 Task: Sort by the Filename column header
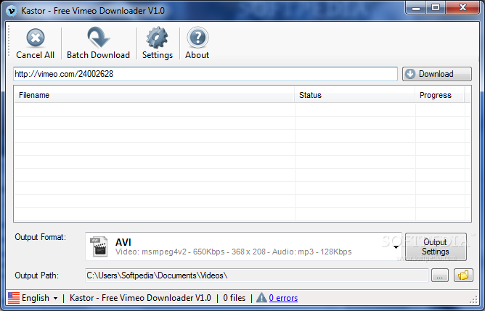[154, 95]
